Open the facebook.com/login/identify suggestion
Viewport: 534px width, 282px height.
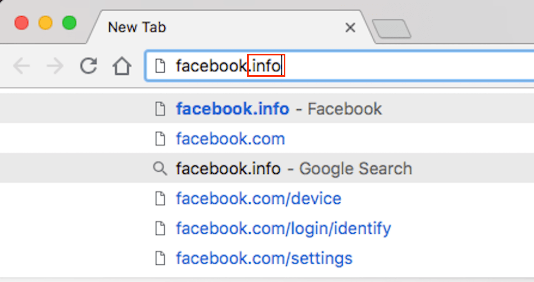coord(283,229)
